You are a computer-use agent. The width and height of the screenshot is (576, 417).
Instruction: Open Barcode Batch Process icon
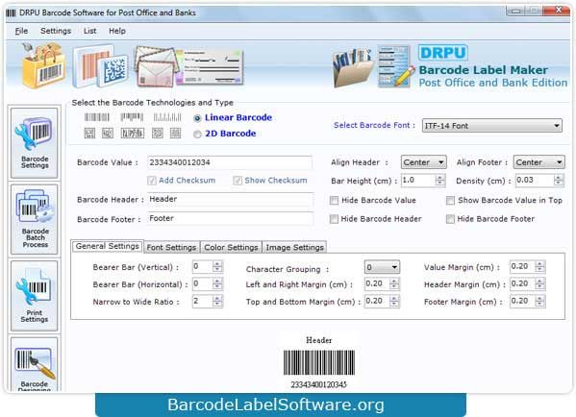pyautogui.click(x=35, y=219)
